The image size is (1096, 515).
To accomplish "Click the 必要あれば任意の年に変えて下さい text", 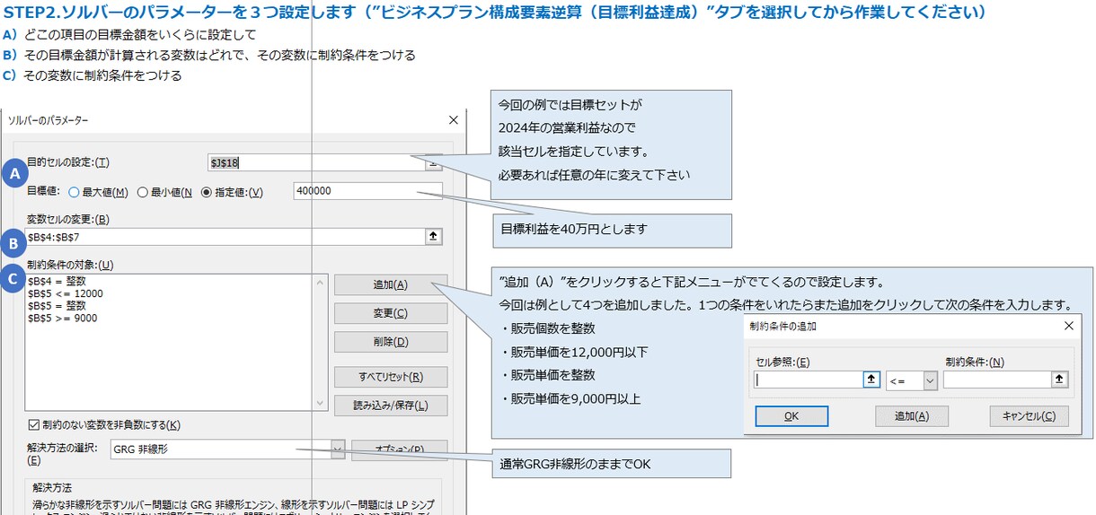I will coord(594,175).
